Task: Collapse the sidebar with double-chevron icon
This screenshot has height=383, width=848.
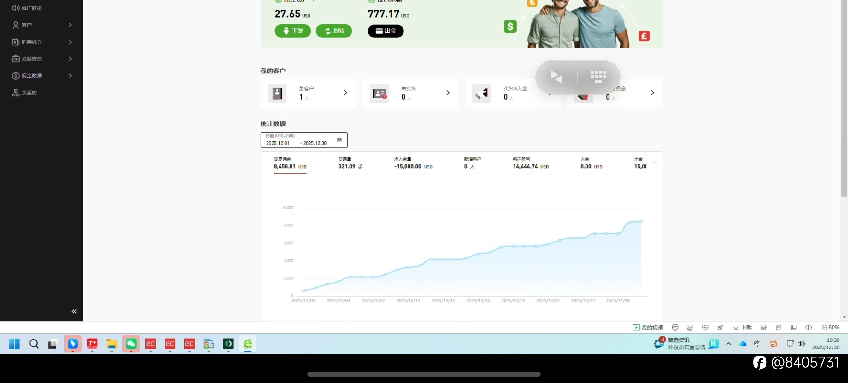Action: click(74, 311)
